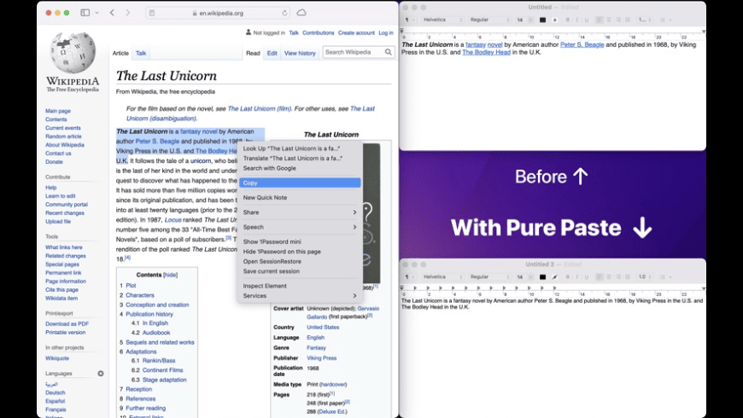The image size is (743, 418).
Task: Open paragraph styles dropdown in the Untitled window
Action: 409,20
